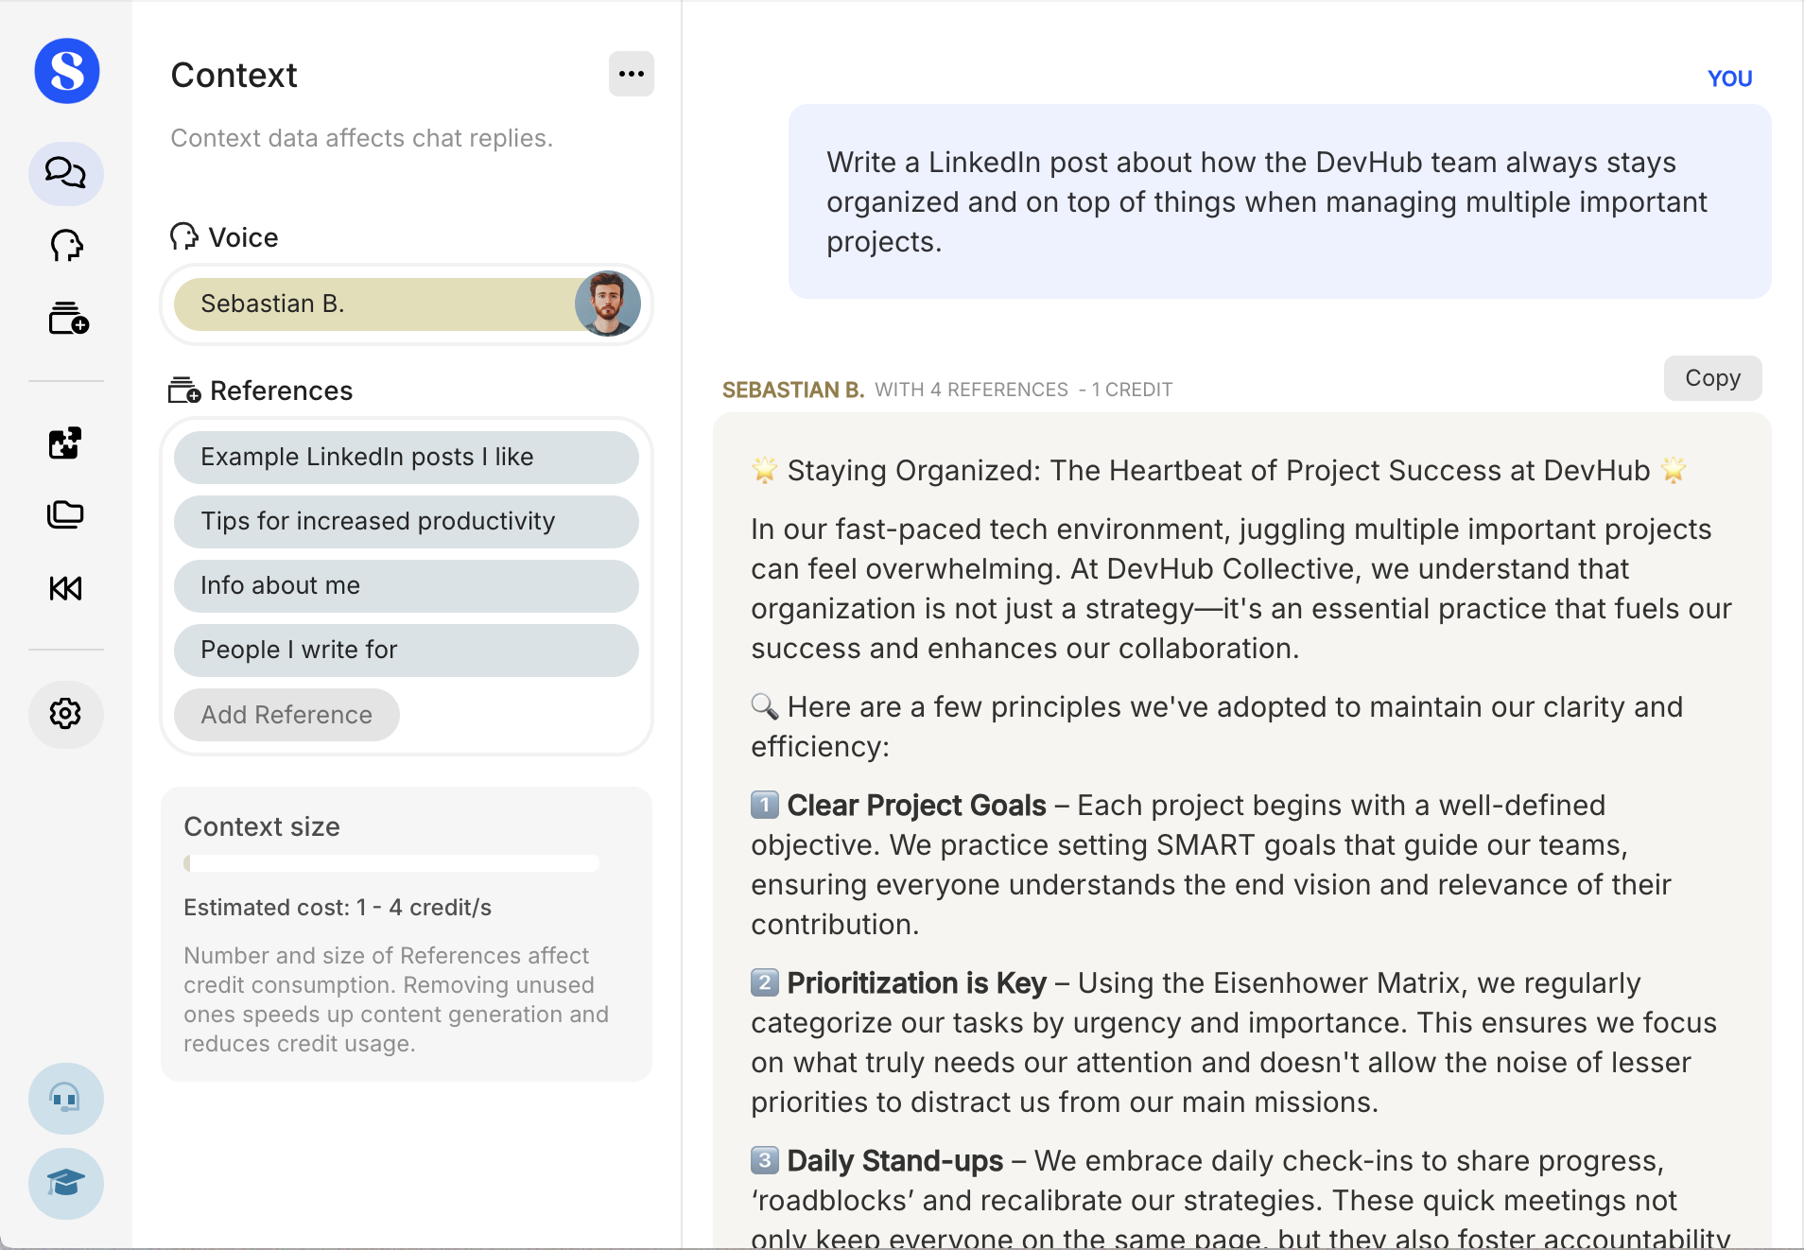Viewport: 1804px width, 1250px height.
Task: Open the Context three-dots menu
Action: pos(631,74)
